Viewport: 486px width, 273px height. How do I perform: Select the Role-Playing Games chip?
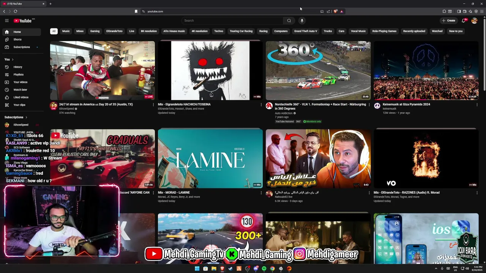point(384,31)
